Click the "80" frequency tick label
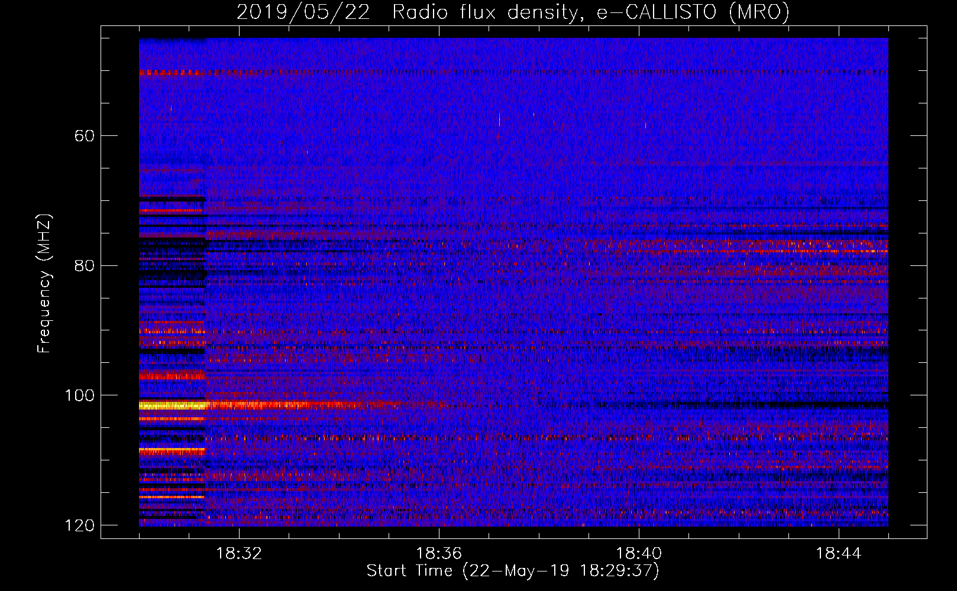This screenshot has width=957, height=591. [x=85, y=265]
